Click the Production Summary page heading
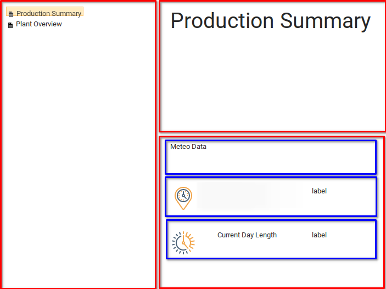Image resolution: width=386 pixels, height=289 pixels. pyautogui.click(x=270, y=21)
